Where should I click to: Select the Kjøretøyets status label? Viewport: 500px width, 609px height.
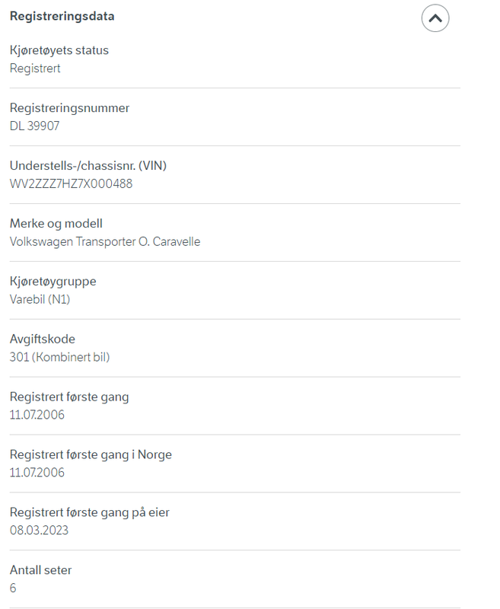[59, 50]
